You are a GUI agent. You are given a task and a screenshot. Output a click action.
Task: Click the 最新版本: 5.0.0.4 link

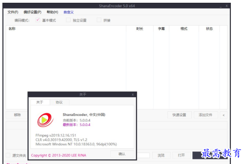(76, 125)
